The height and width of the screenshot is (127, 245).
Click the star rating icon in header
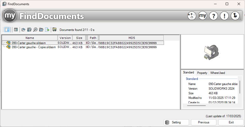(192, 16)
